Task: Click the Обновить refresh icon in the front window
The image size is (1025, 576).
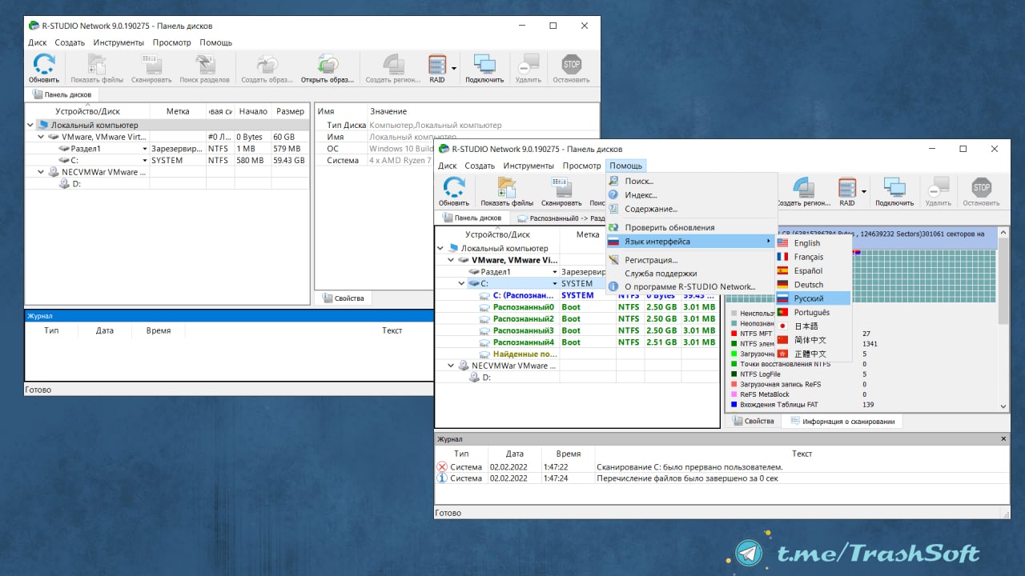Action: tap(453, 187)
